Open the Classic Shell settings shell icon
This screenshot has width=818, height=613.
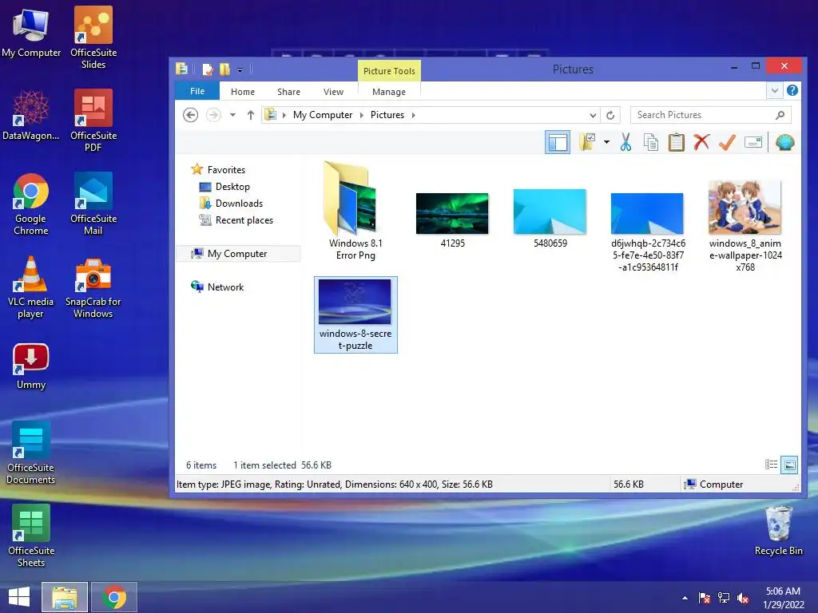click(x=784, y=142)
